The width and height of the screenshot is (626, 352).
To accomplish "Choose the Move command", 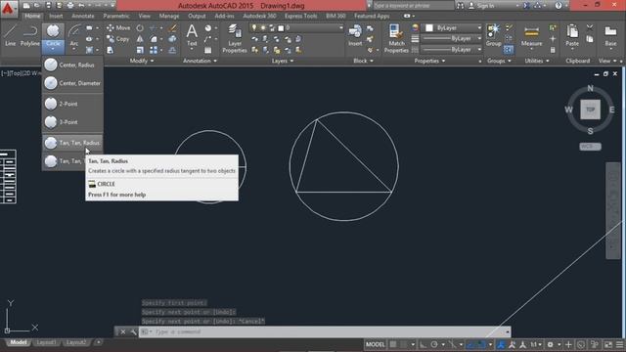I will [x=118, y=28].
